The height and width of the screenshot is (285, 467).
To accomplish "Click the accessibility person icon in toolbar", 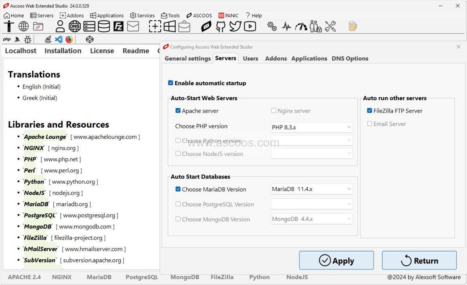I will pos(9,26).
